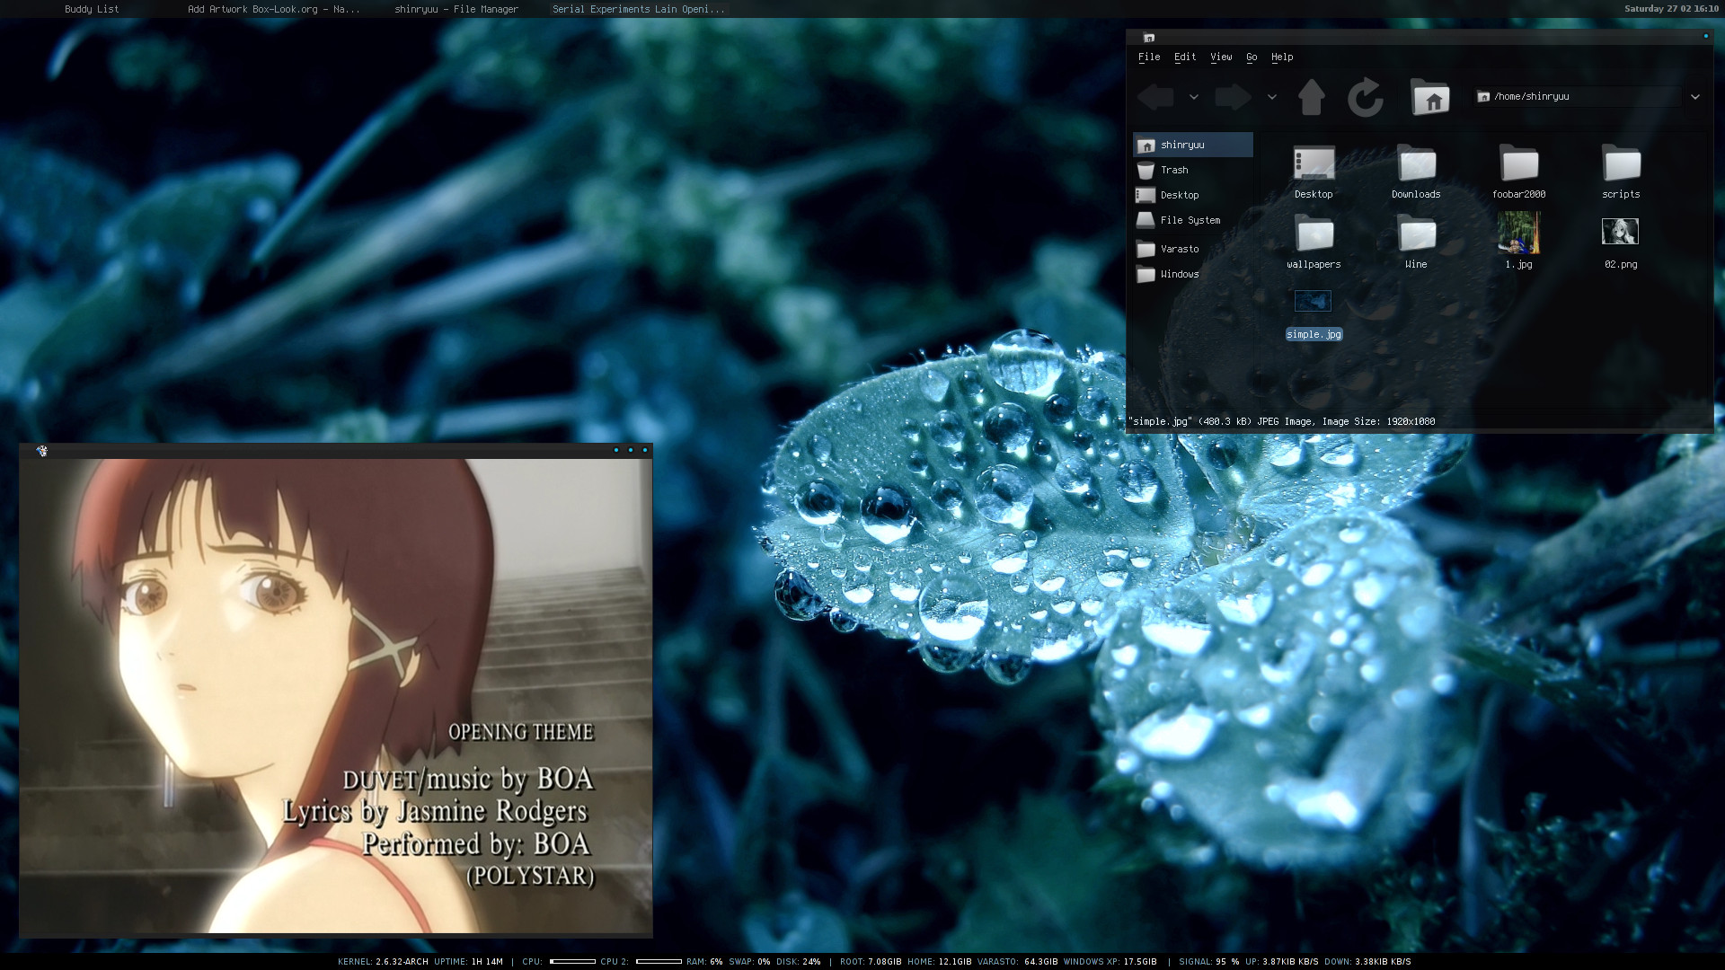
Task: Open Trash in the side pane
Action: point(1193,170)
